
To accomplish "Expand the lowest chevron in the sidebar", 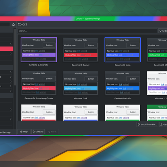I will click(11, 119).
